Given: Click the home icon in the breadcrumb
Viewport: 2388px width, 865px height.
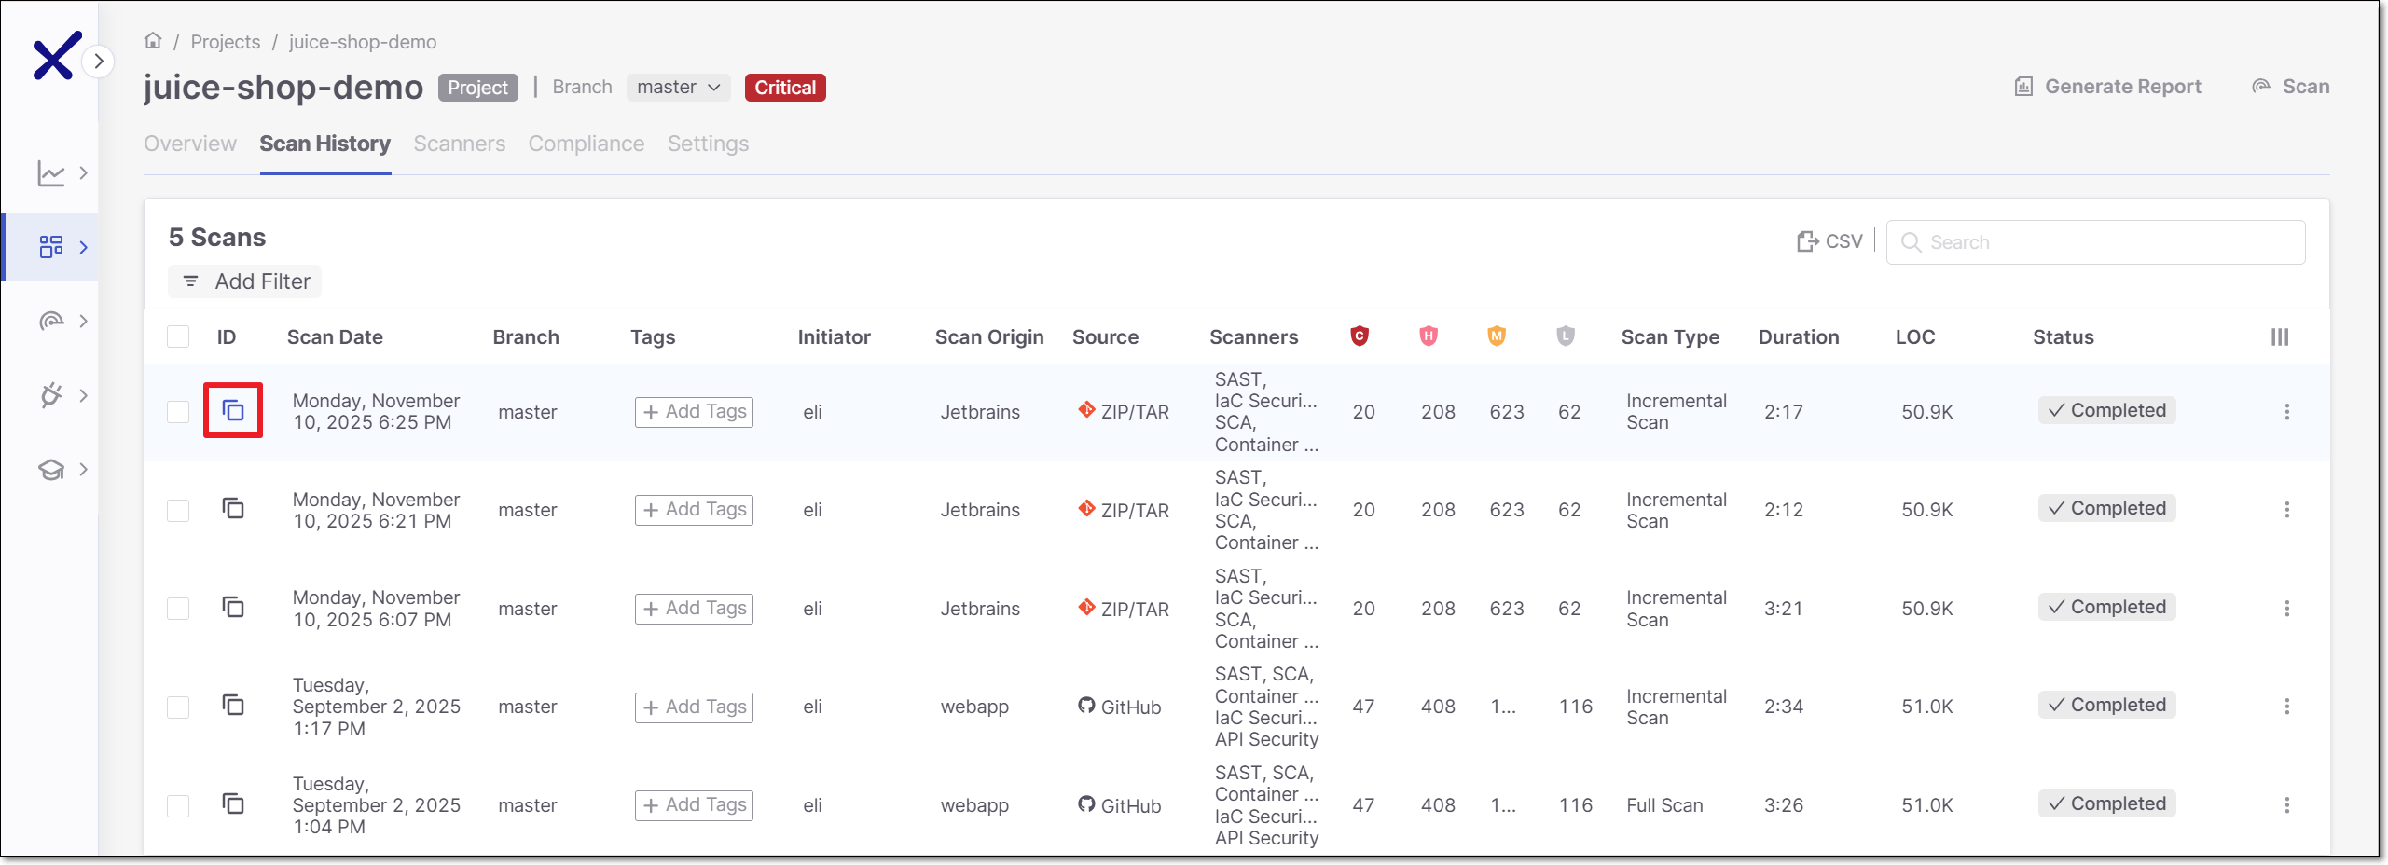Looking at the screenshot, I should tap(153, 41).
